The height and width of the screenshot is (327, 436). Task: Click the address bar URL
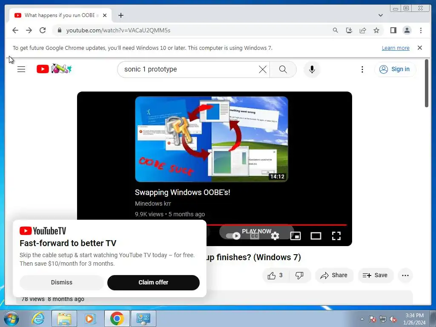(x=118, y=30)
